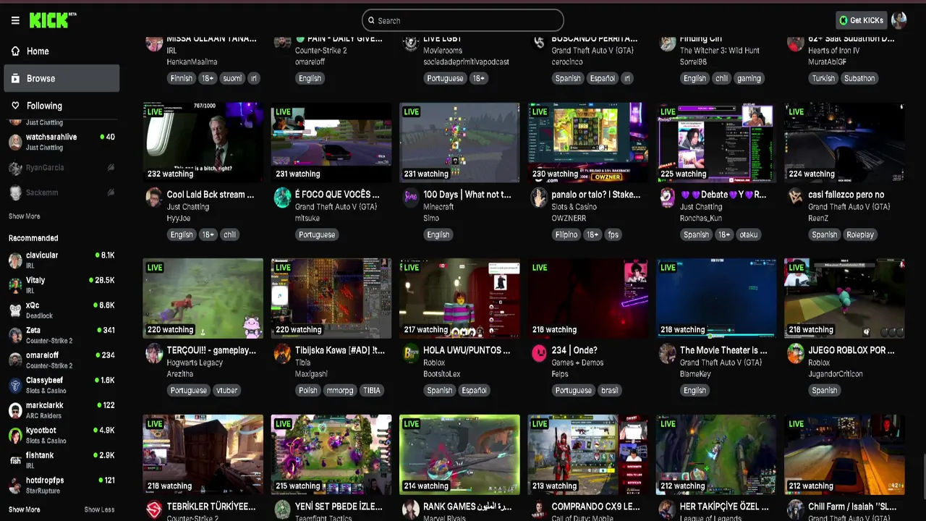Viewport: 926px width, 521px height.
Task: Open stream title 'Cool Laid Bck stream'
Action: 211,195
